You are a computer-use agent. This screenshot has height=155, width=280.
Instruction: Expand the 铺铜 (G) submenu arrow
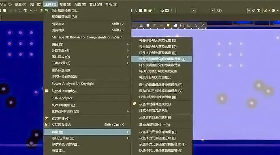tap(128, 45)
